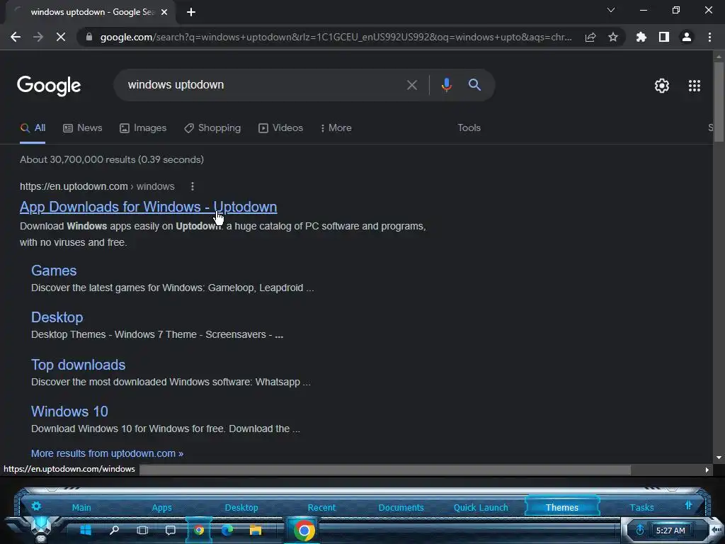Go back to the previous page
The width and height of the screenshot is (725, 544).
[16, 37]
